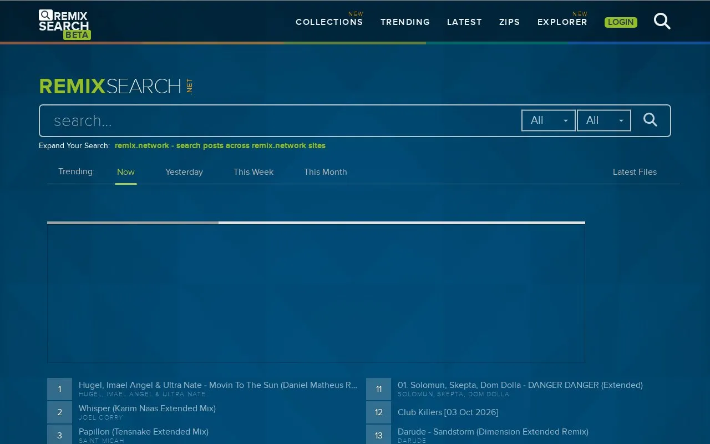The width and height of the screenshot is (710, 444).
Task: Click artist text SOLOMUN, SKEPTA, DOM DOLLA
Action: point(453,394)
